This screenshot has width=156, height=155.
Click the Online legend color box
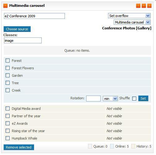[x=112, y=146]
